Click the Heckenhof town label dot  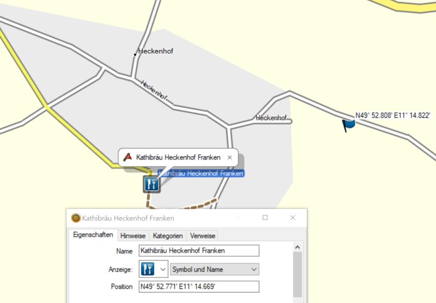tap(135, 54)
